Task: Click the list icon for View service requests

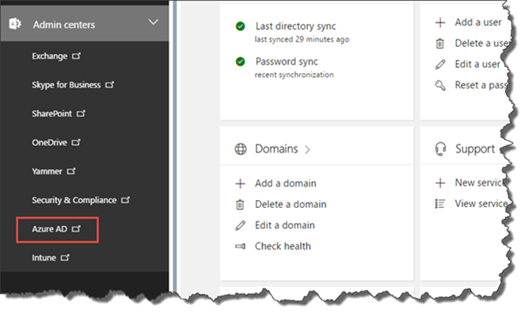Action: [440, 204]
